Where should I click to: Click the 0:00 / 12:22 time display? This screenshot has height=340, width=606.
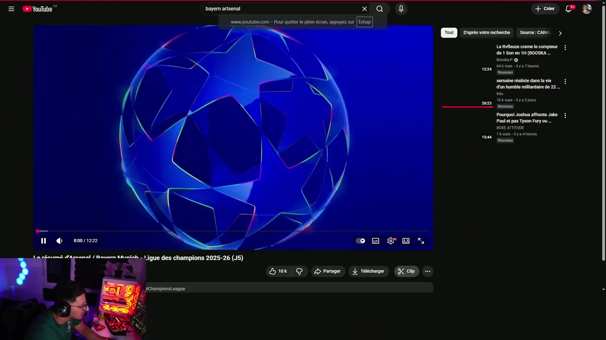86,241
